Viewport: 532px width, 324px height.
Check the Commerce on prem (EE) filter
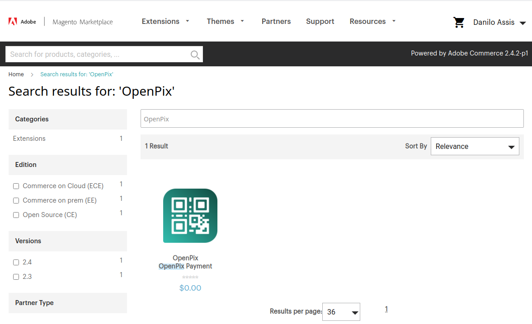16,200
